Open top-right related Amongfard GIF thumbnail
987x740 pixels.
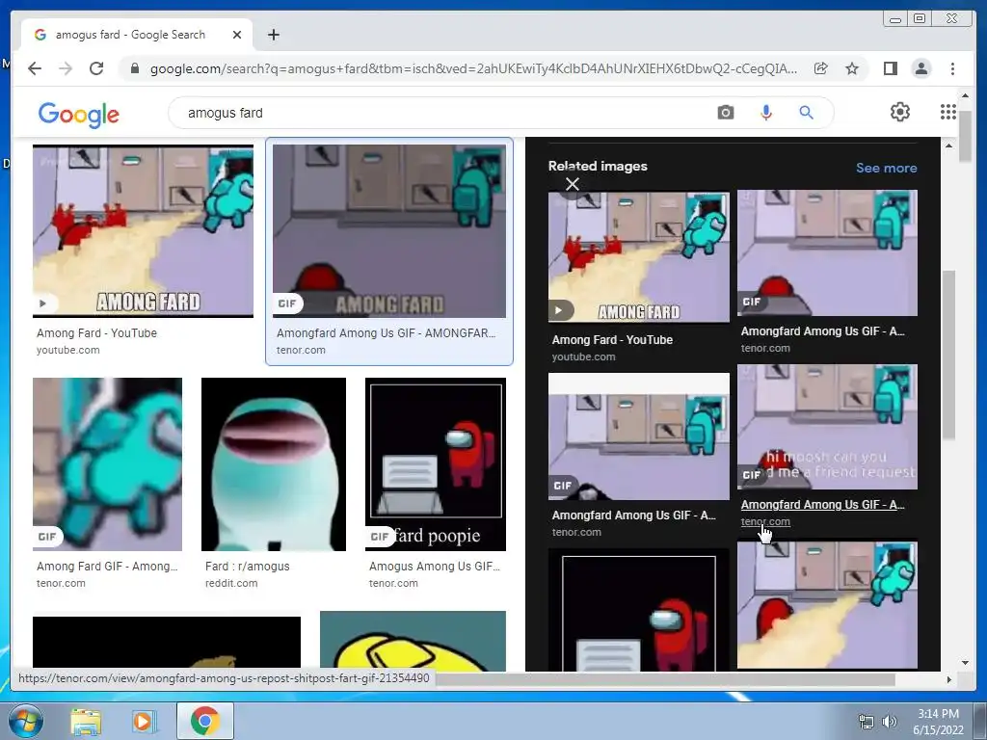827,253
